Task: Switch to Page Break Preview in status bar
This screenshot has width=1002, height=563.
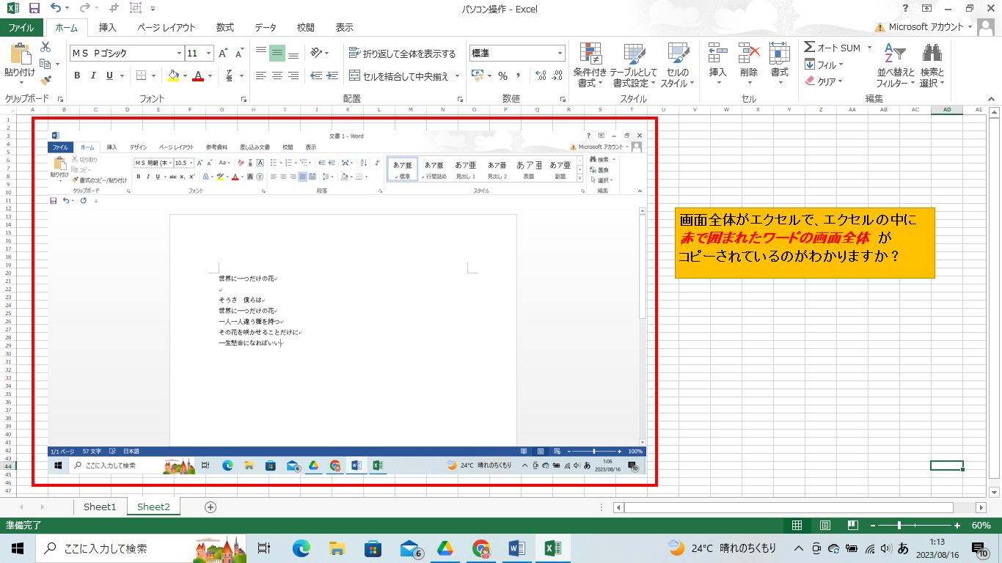Action: click(852, 526)
